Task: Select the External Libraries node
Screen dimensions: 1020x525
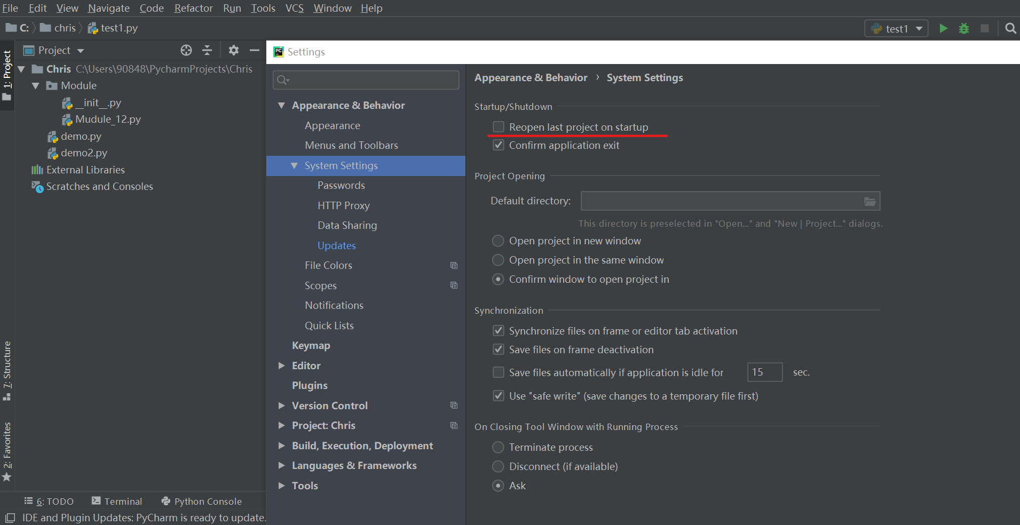Action: (x=78, y=170)
